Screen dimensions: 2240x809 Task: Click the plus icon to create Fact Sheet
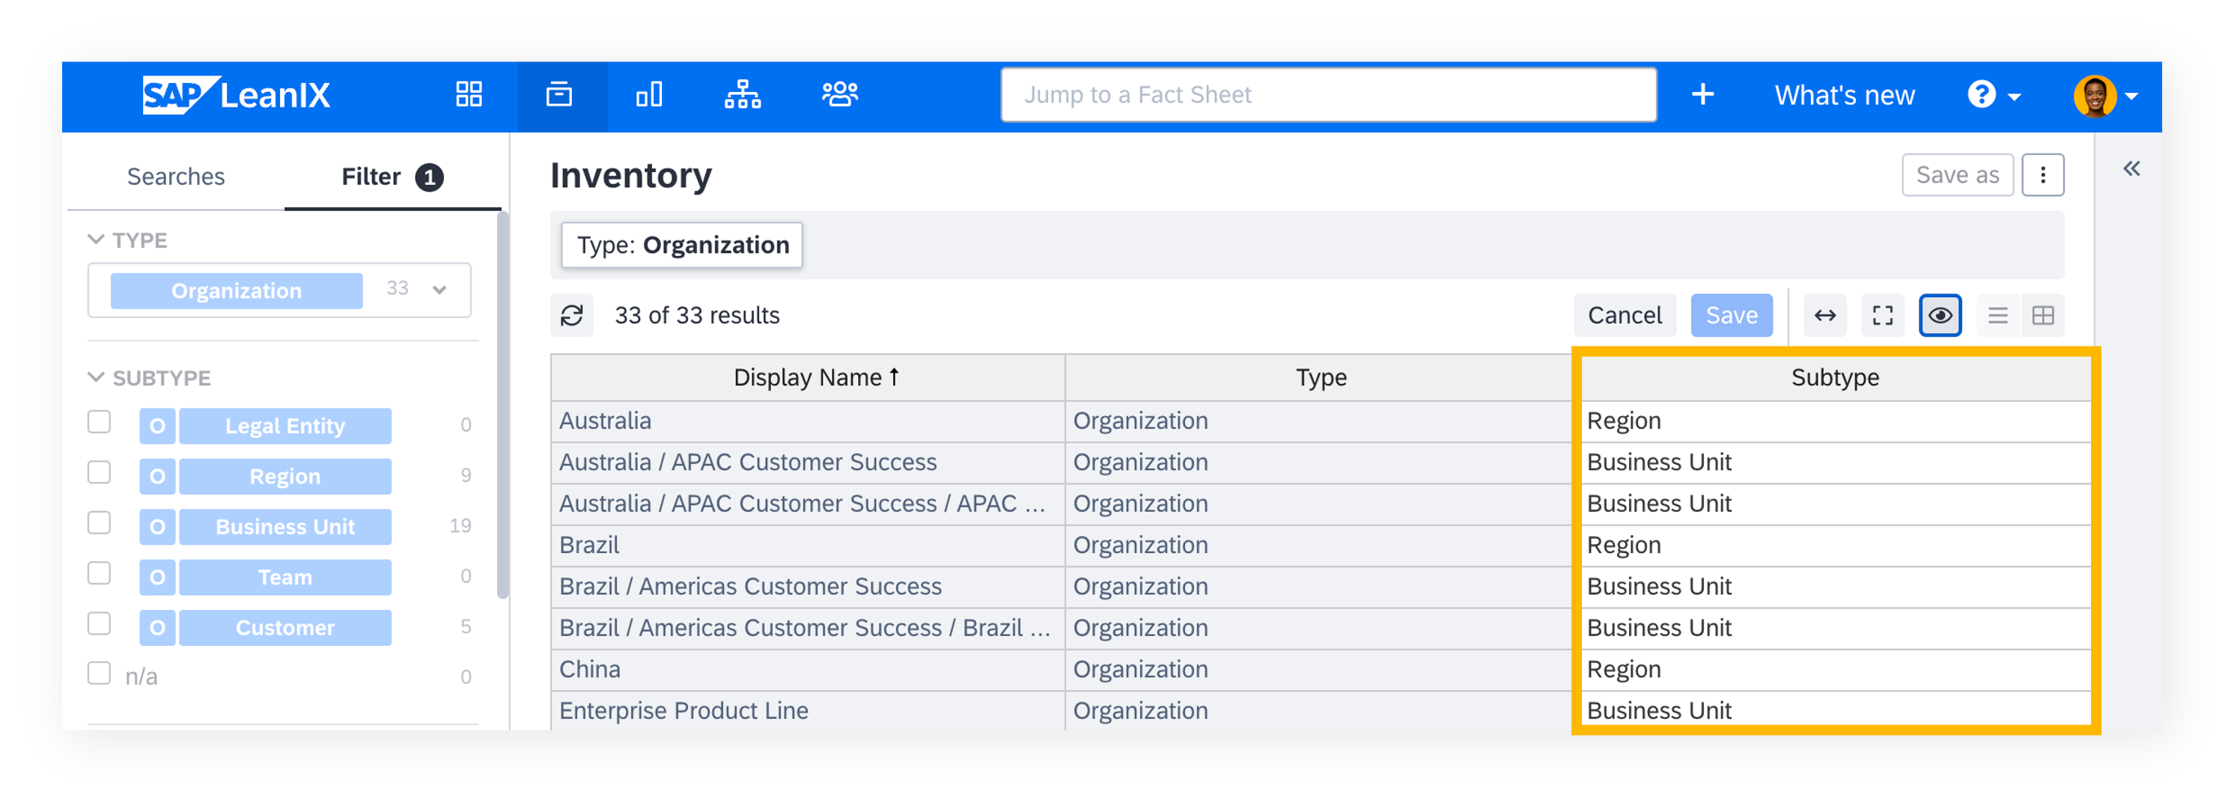[1702, 94]
